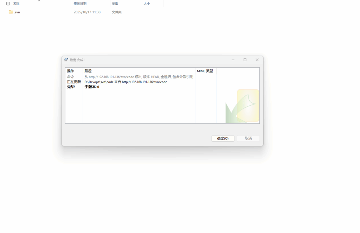
Task: Select the 完毕 row with 于版本: 0
Action: 92,87
